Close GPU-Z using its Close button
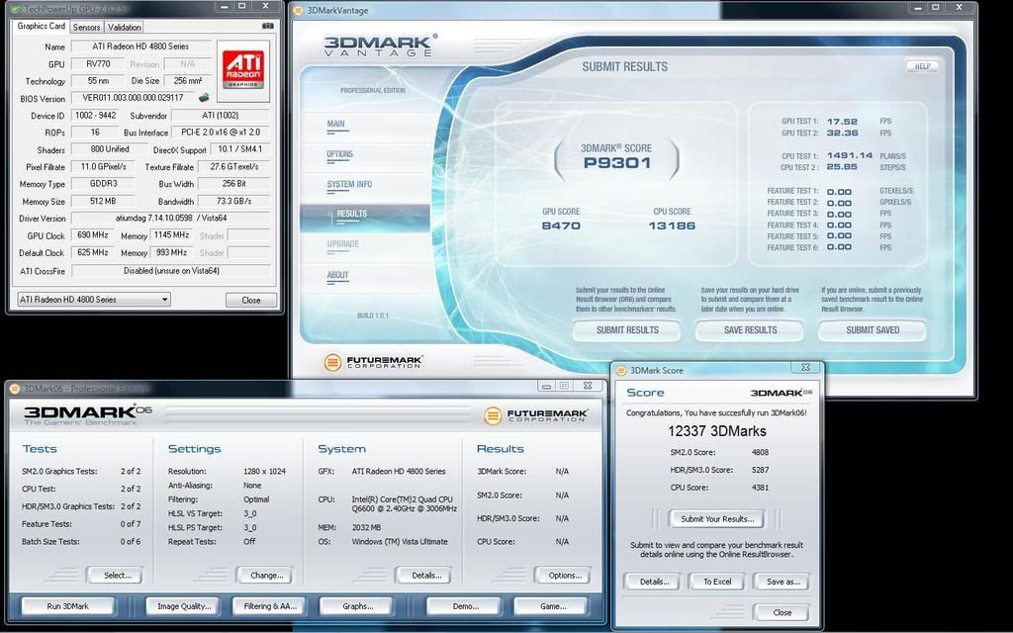1013x633 pixels. (251, 301)
